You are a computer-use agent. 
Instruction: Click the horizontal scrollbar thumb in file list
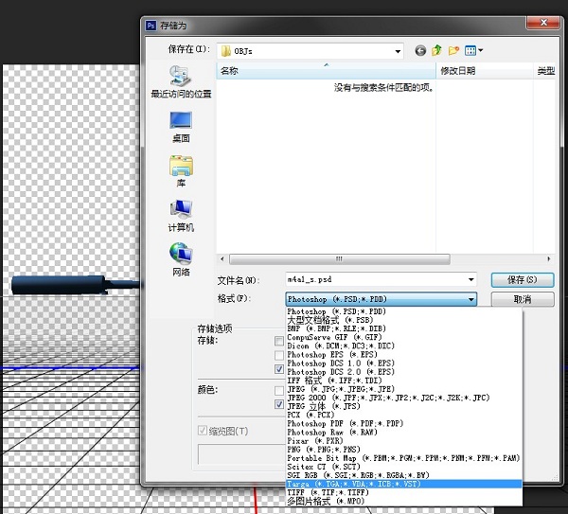(x=340, y=259)
